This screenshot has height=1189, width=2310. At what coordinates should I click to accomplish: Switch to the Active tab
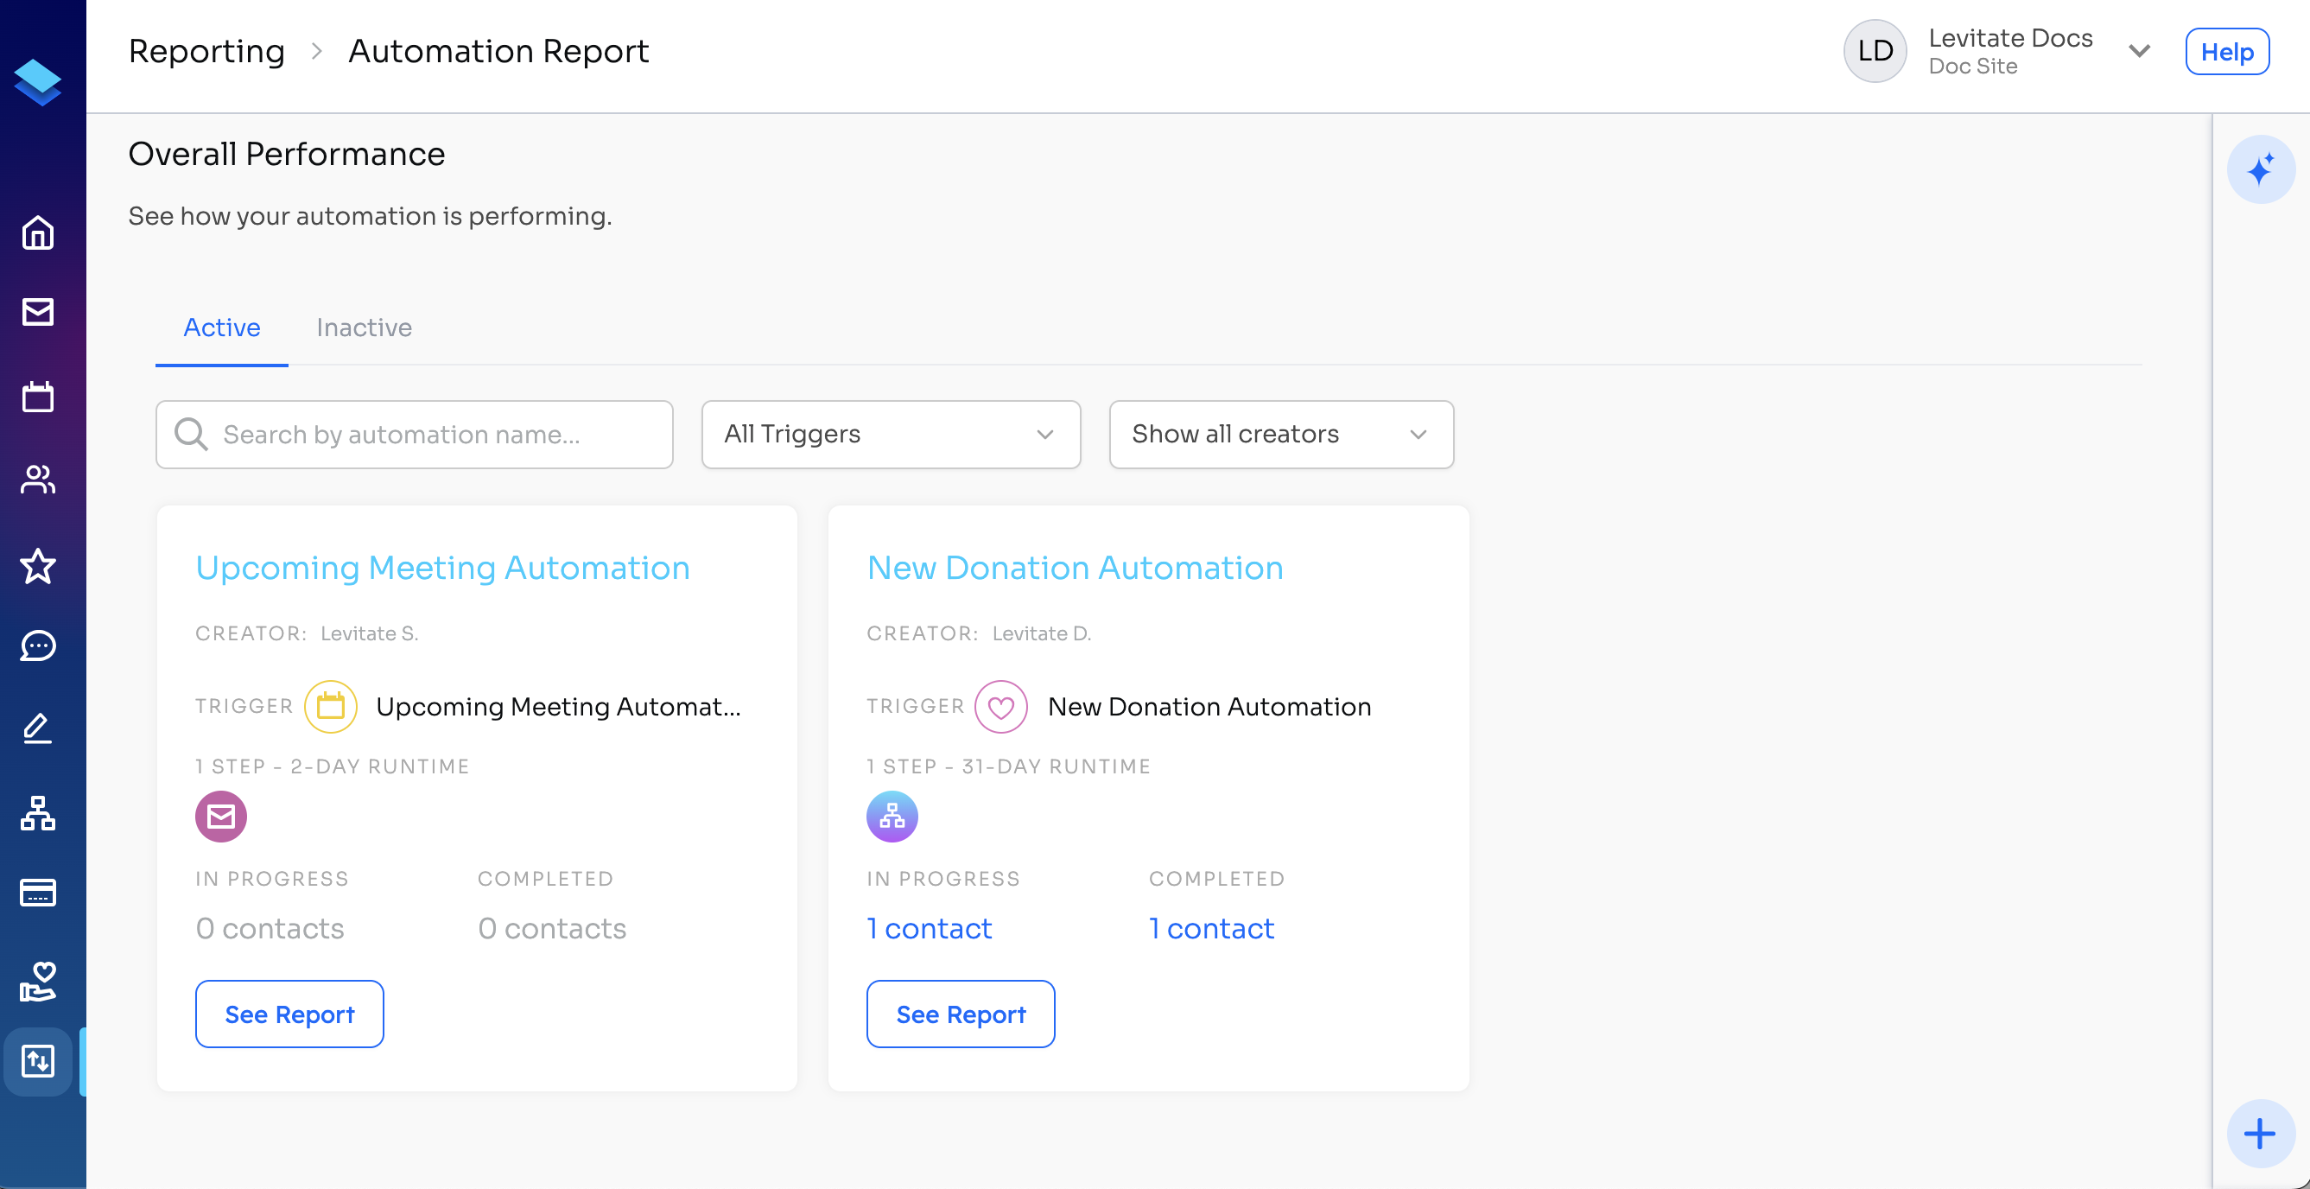coord(221,327)
